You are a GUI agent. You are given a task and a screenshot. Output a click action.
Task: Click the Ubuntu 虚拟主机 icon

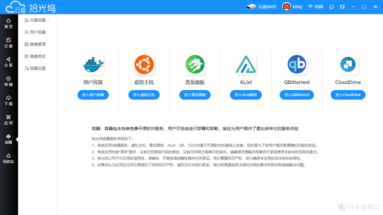pyautogui.click(x=144, y=64)
